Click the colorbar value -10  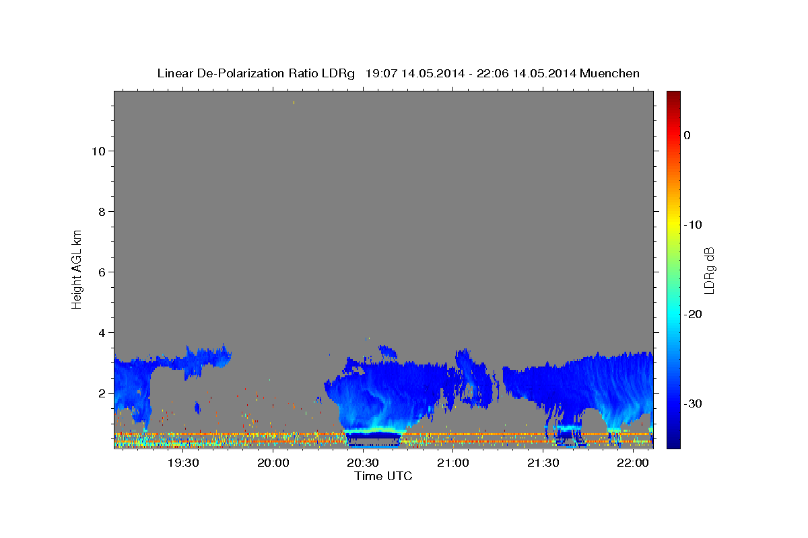click(x=694, y=225)
